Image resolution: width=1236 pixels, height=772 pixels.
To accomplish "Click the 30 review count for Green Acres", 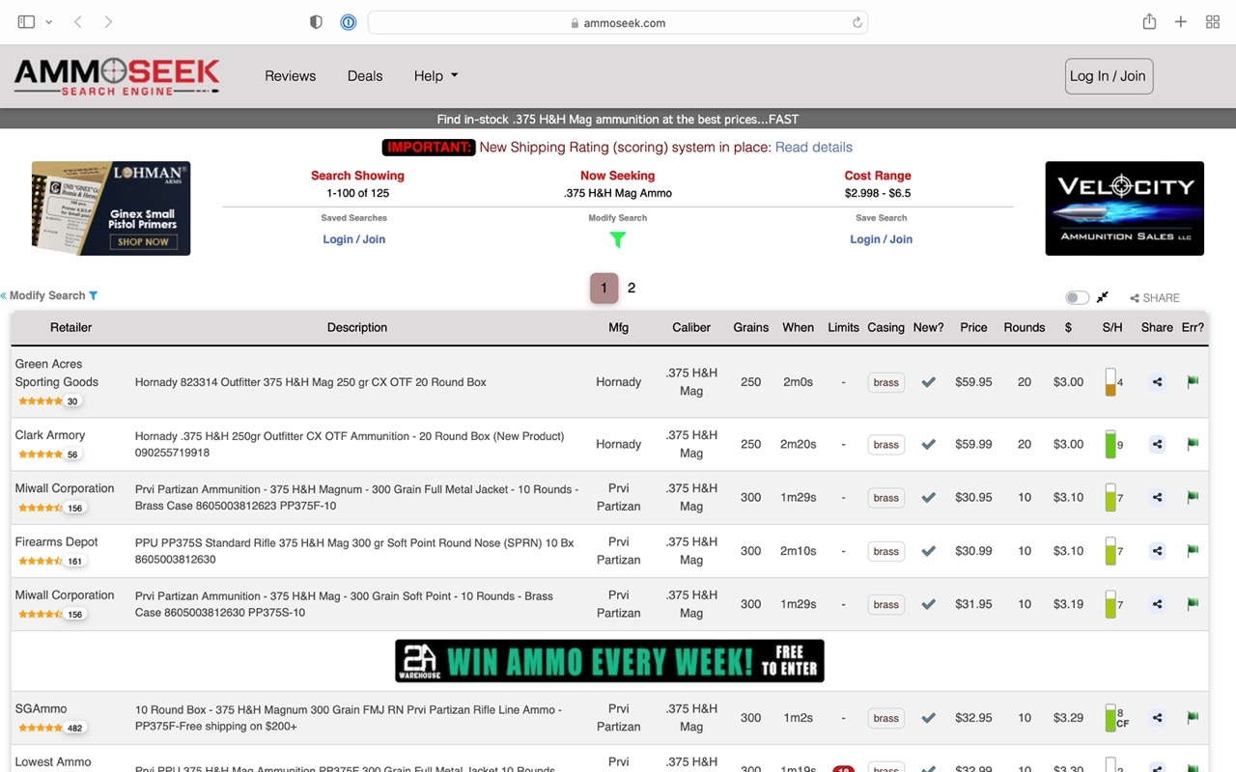I will (72, 401).
